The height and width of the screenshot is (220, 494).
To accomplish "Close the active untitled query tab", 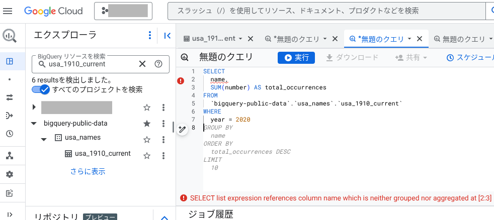I will point(420,39).
